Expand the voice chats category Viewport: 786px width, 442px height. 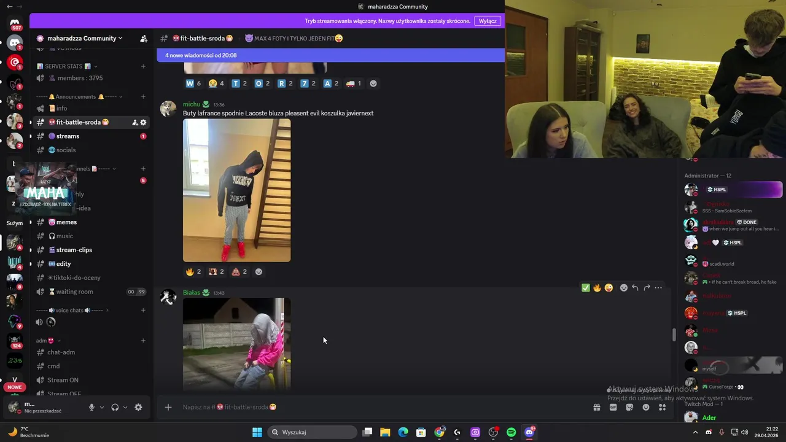[72, 310]
